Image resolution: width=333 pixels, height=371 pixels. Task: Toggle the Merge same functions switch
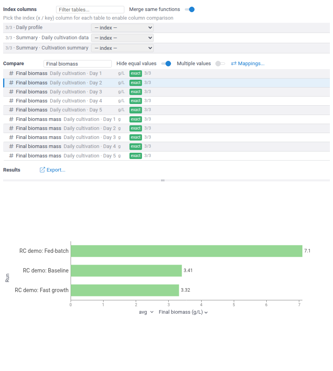(190, 9)
